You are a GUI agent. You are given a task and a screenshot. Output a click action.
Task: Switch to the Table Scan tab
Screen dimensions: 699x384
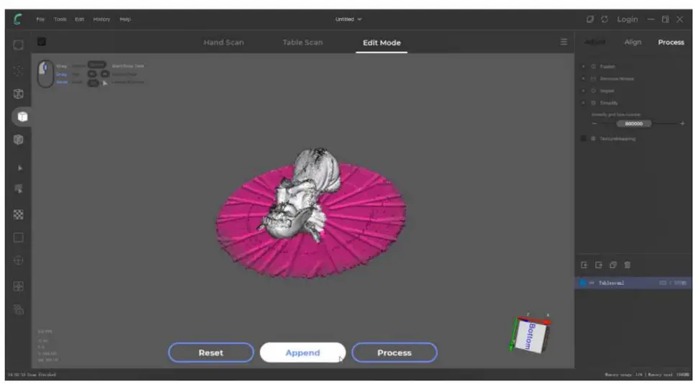point(302,42)
